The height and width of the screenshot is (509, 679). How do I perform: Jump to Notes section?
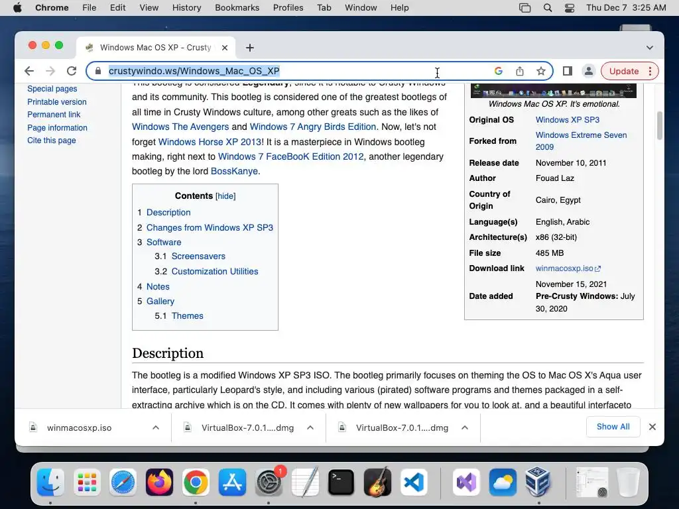(158, 286)
